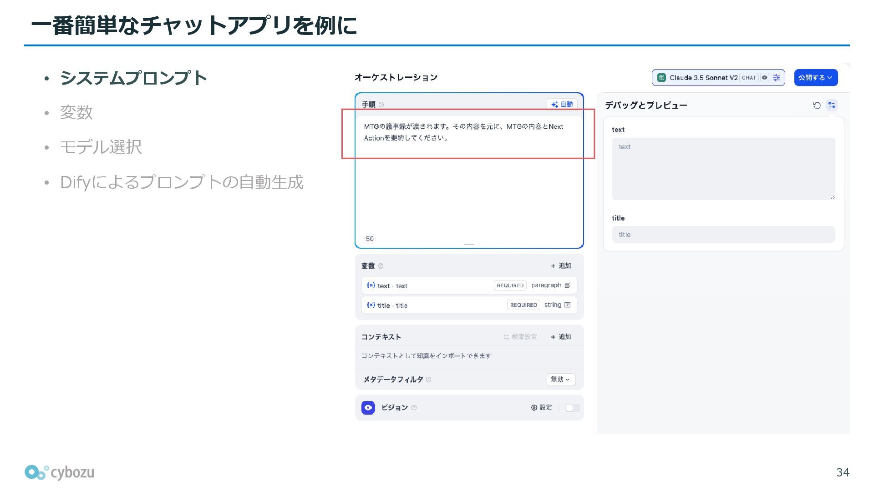Viewport: 874px width, 491px height.
Task: Click the 変数 bullet on the slide
Action: point(76,112)
